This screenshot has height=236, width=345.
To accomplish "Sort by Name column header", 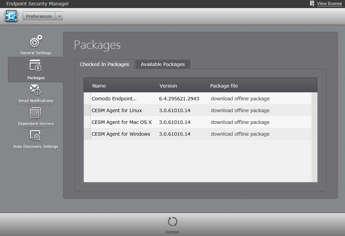I will click(124, 86).
